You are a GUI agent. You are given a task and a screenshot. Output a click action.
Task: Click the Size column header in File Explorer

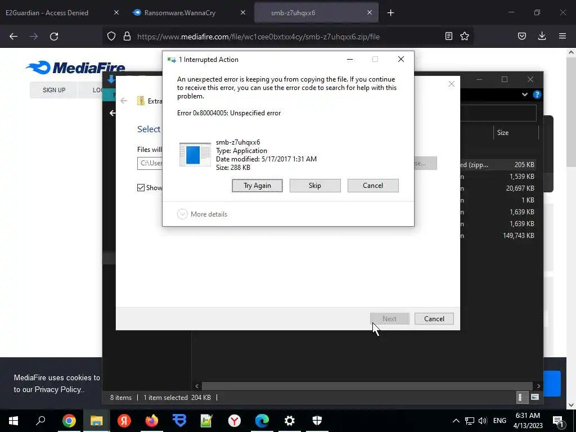click(515, 133)
